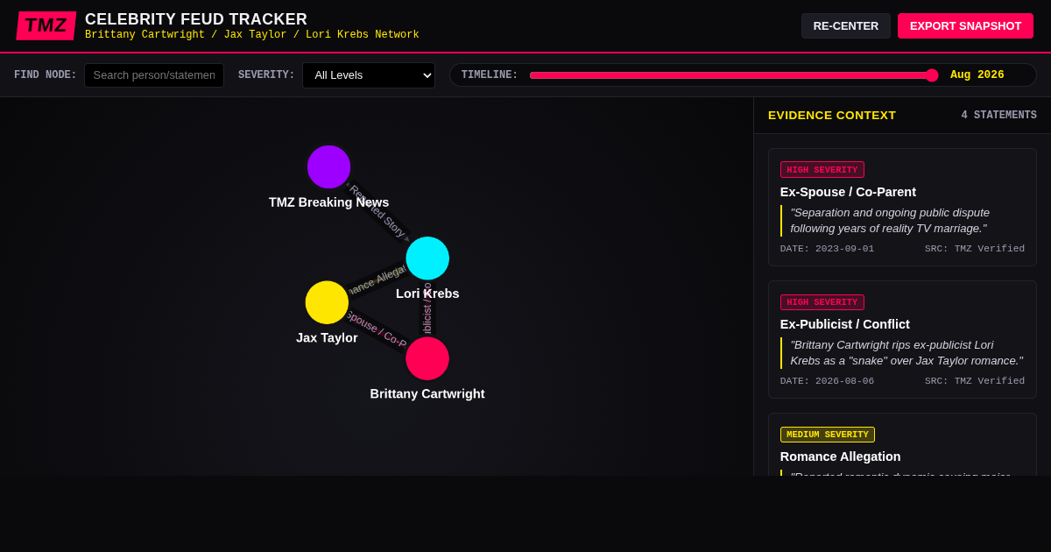Click the Reported Story edge label
Viewport: 1051px width, 552px height.
[377, 211]
